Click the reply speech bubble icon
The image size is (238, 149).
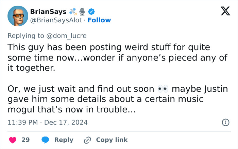coord(46,140)
